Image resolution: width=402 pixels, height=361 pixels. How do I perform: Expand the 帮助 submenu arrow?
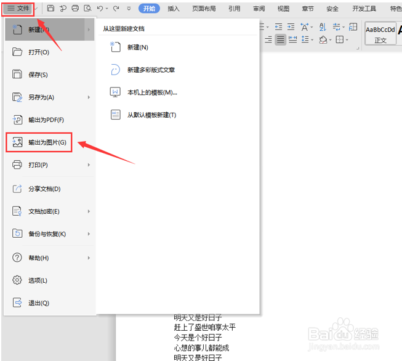(89, 258)
